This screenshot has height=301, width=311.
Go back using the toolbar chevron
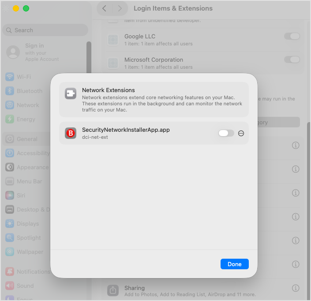click(x=104, y=8)
